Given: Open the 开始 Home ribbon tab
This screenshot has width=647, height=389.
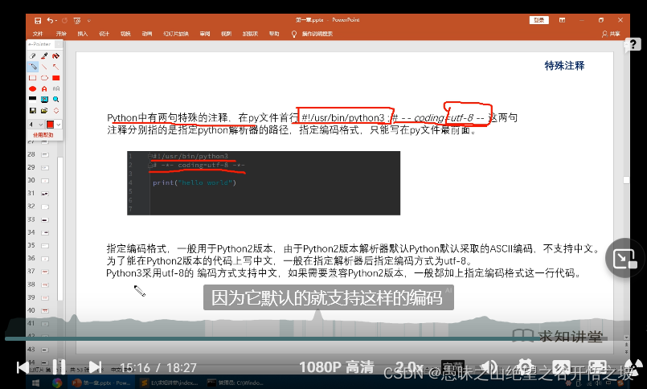Looking at the screenshot, I should click(x=61, y=34).
